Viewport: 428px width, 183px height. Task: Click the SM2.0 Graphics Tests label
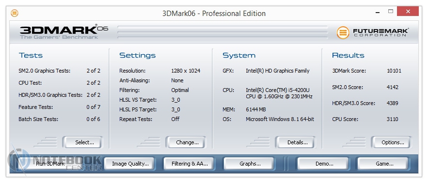[x=45, y=71]
